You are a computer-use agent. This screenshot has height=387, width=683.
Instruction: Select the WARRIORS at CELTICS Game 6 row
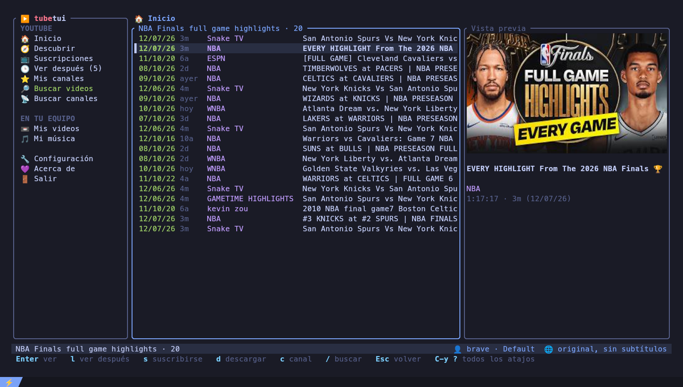(x=296, y=179)
